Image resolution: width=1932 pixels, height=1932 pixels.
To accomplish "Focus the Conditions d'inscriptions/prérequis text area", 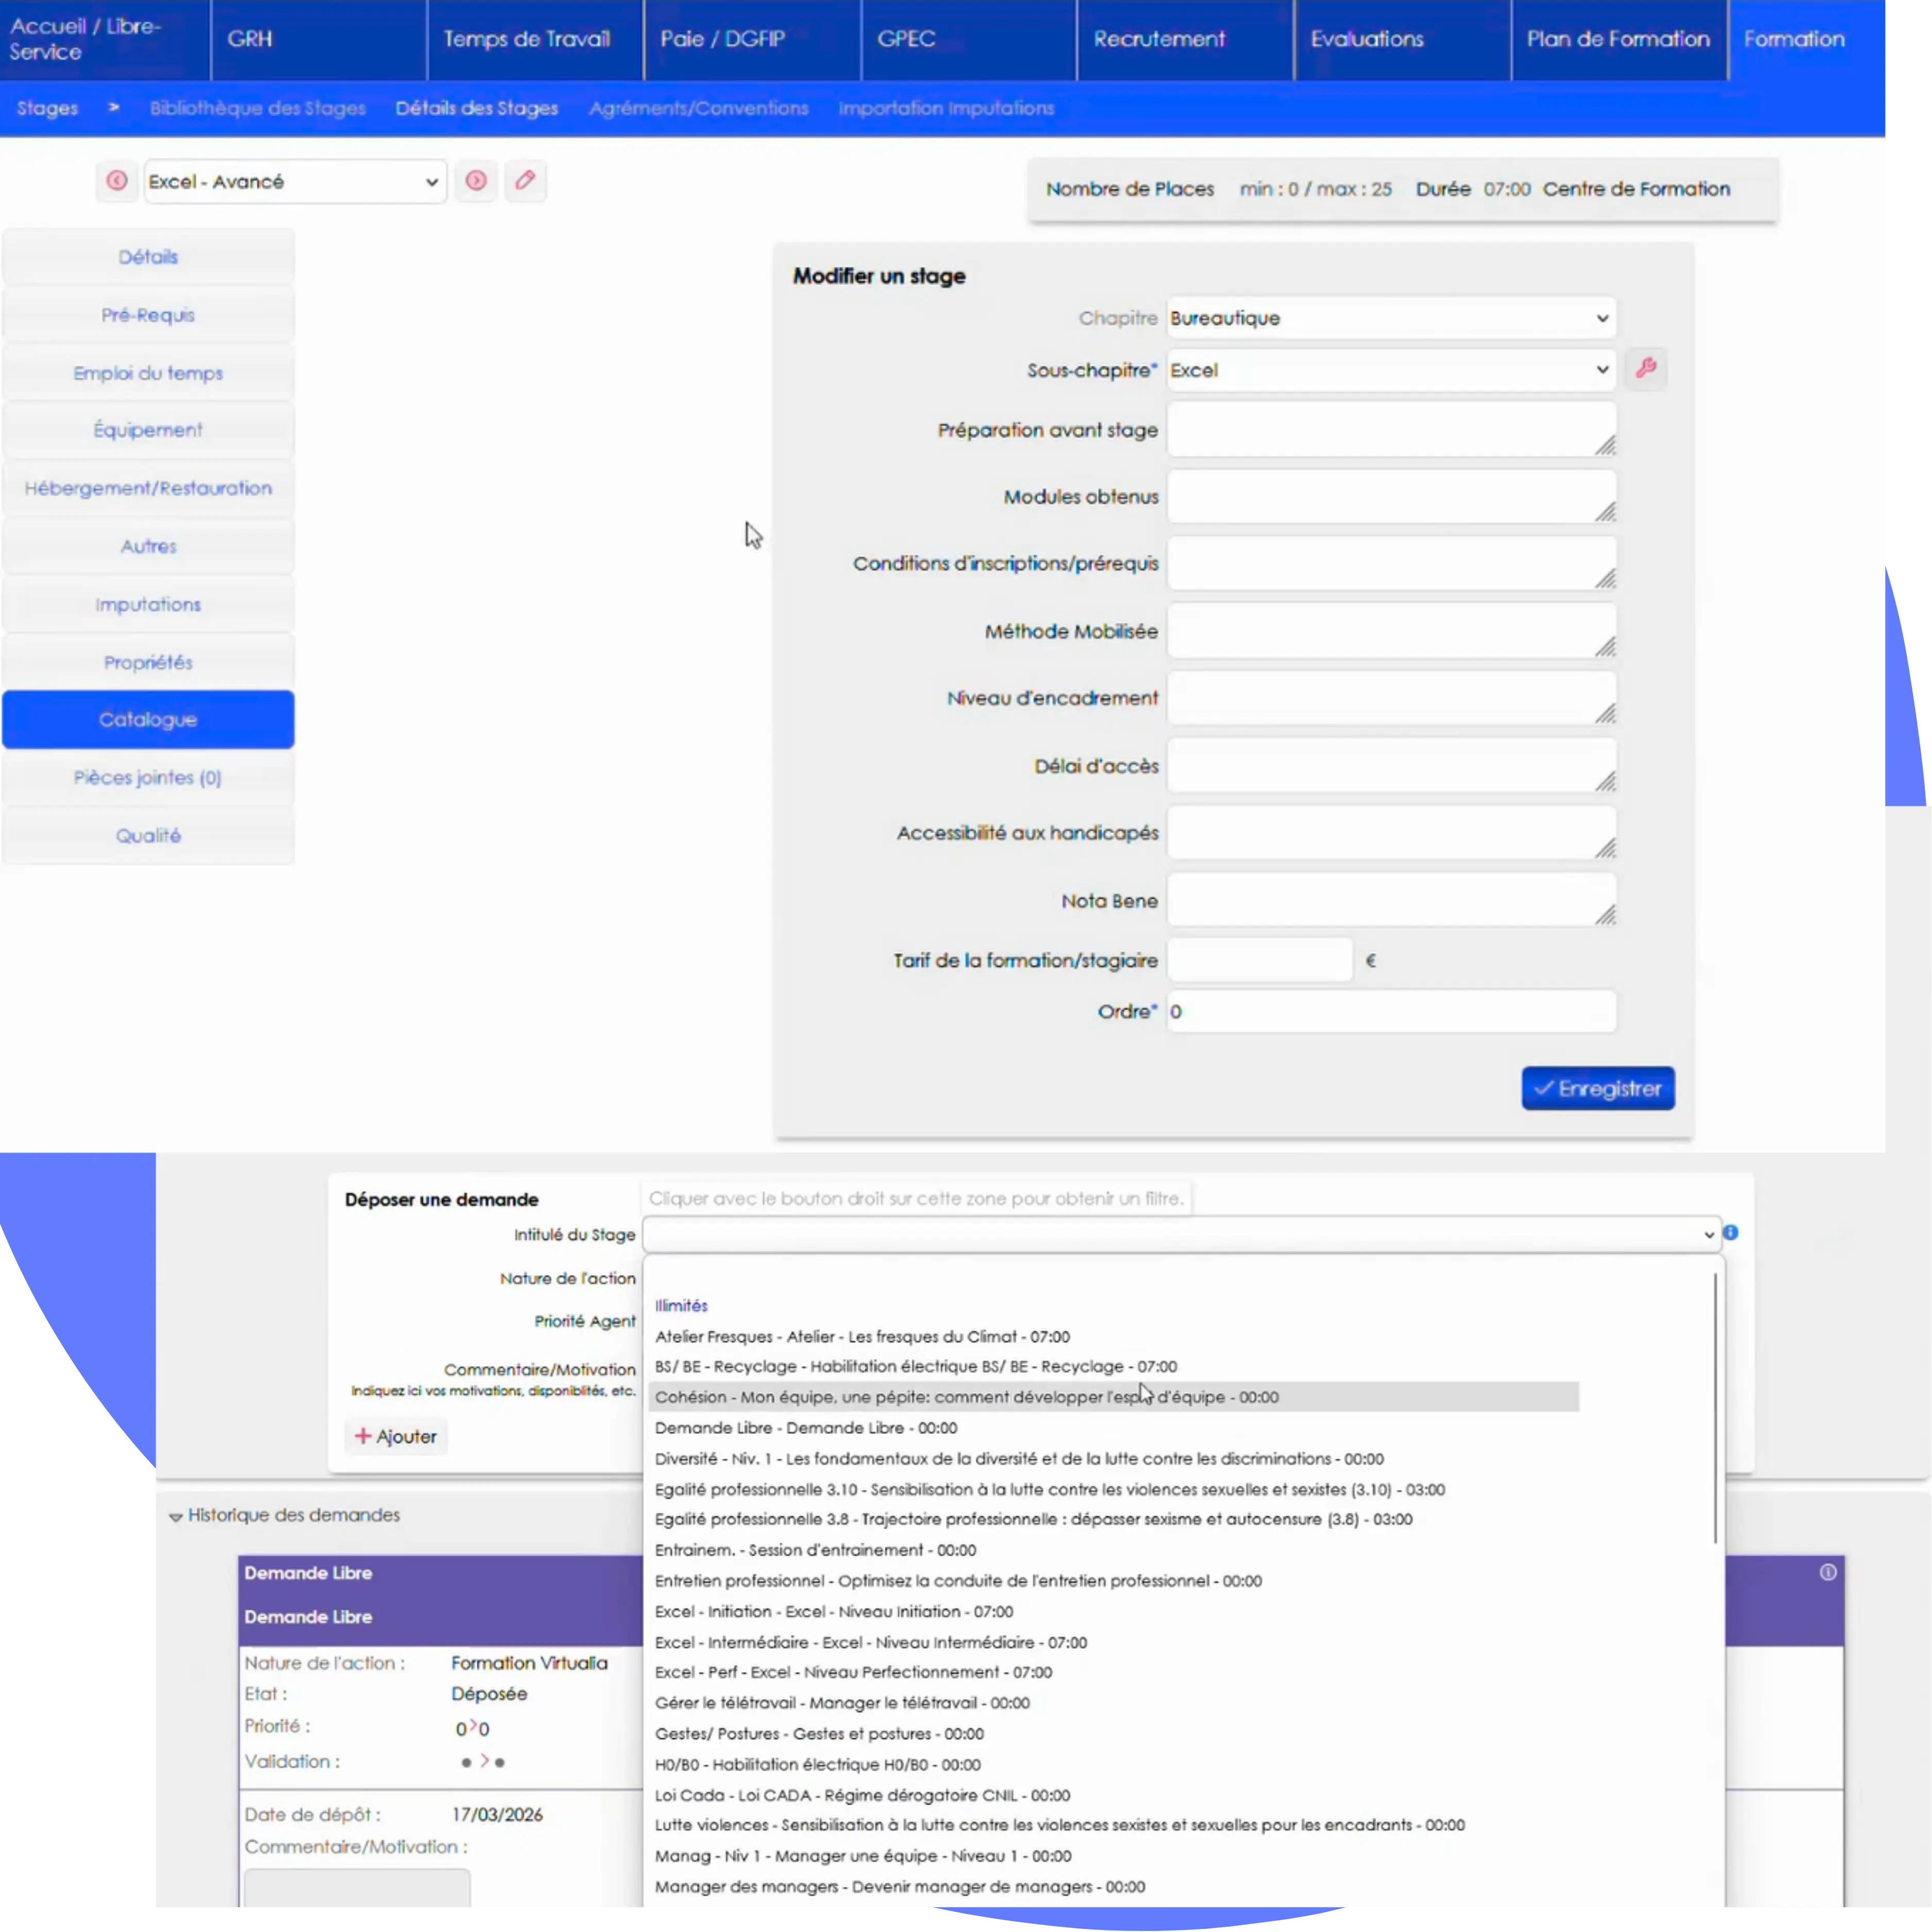I will [1391, 563].
